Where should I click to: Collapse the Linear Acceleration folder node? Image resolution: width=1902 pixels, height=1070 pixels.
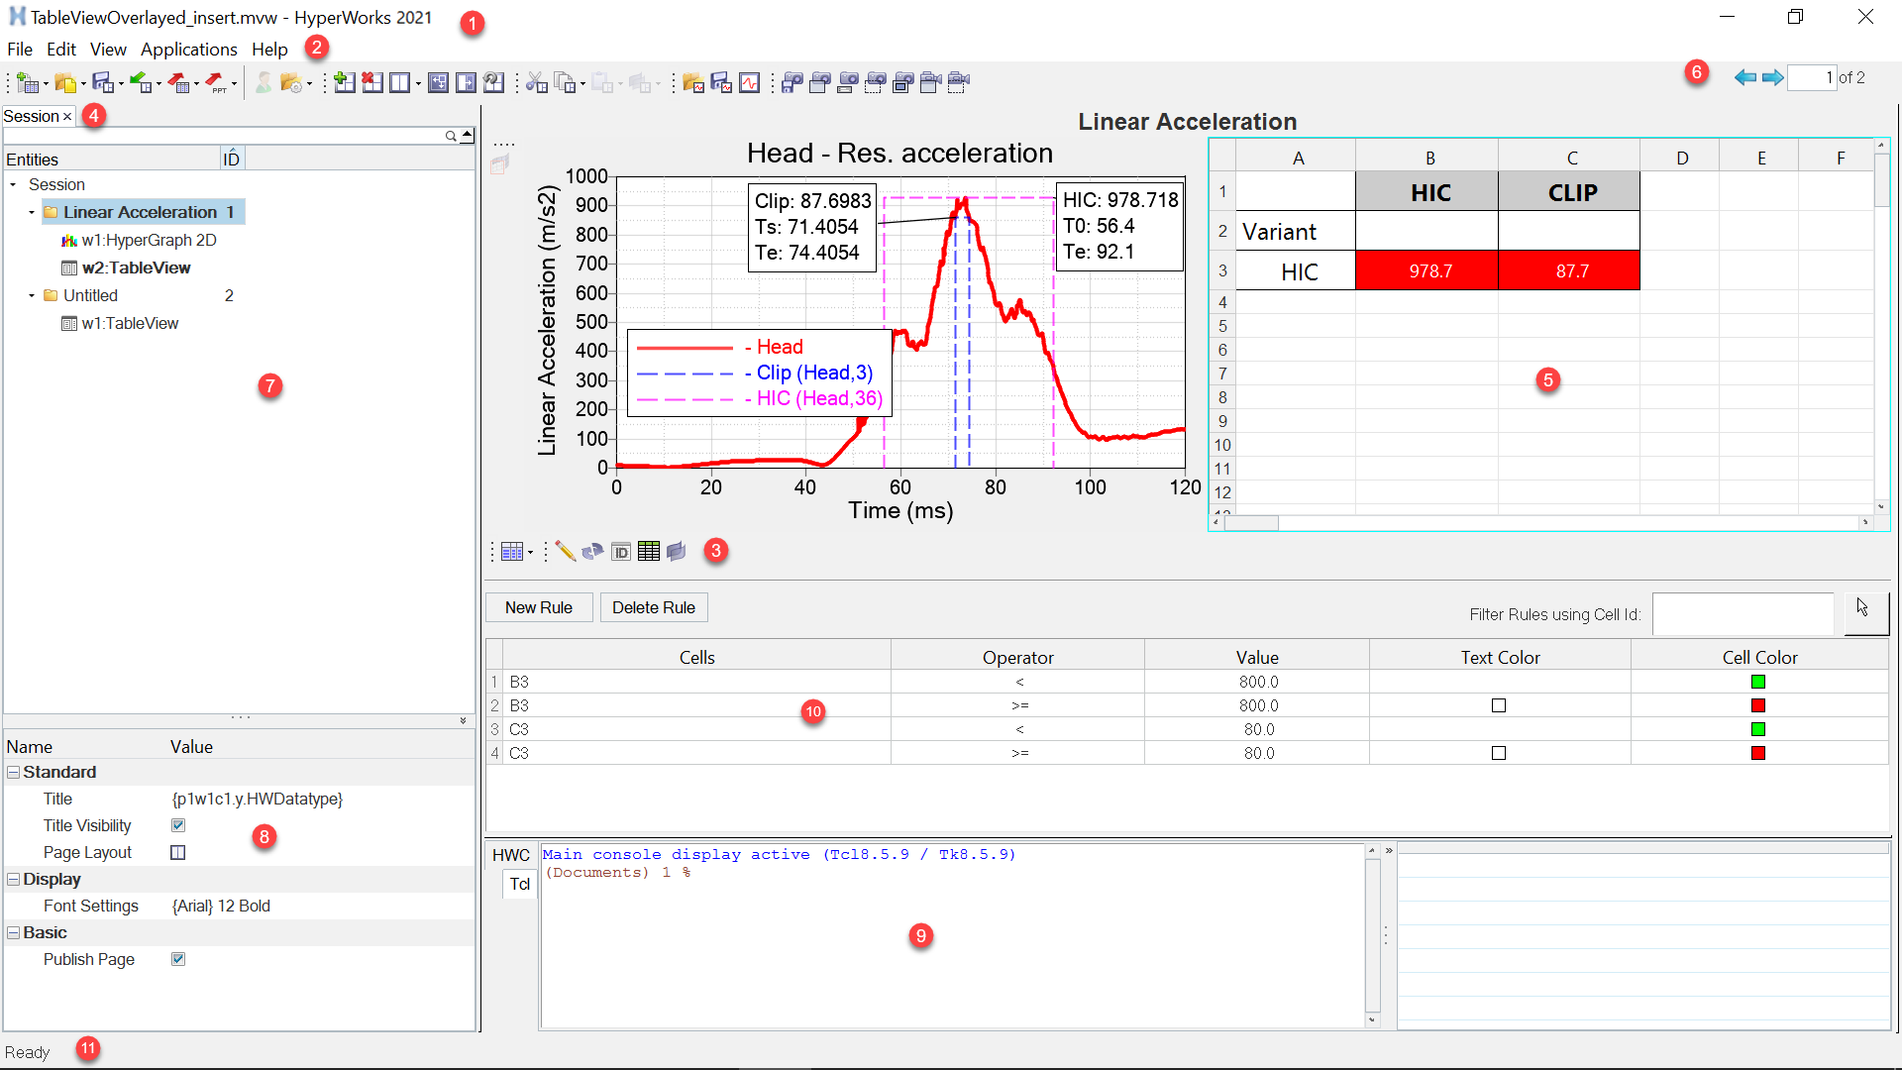click(x=32, y=212)
